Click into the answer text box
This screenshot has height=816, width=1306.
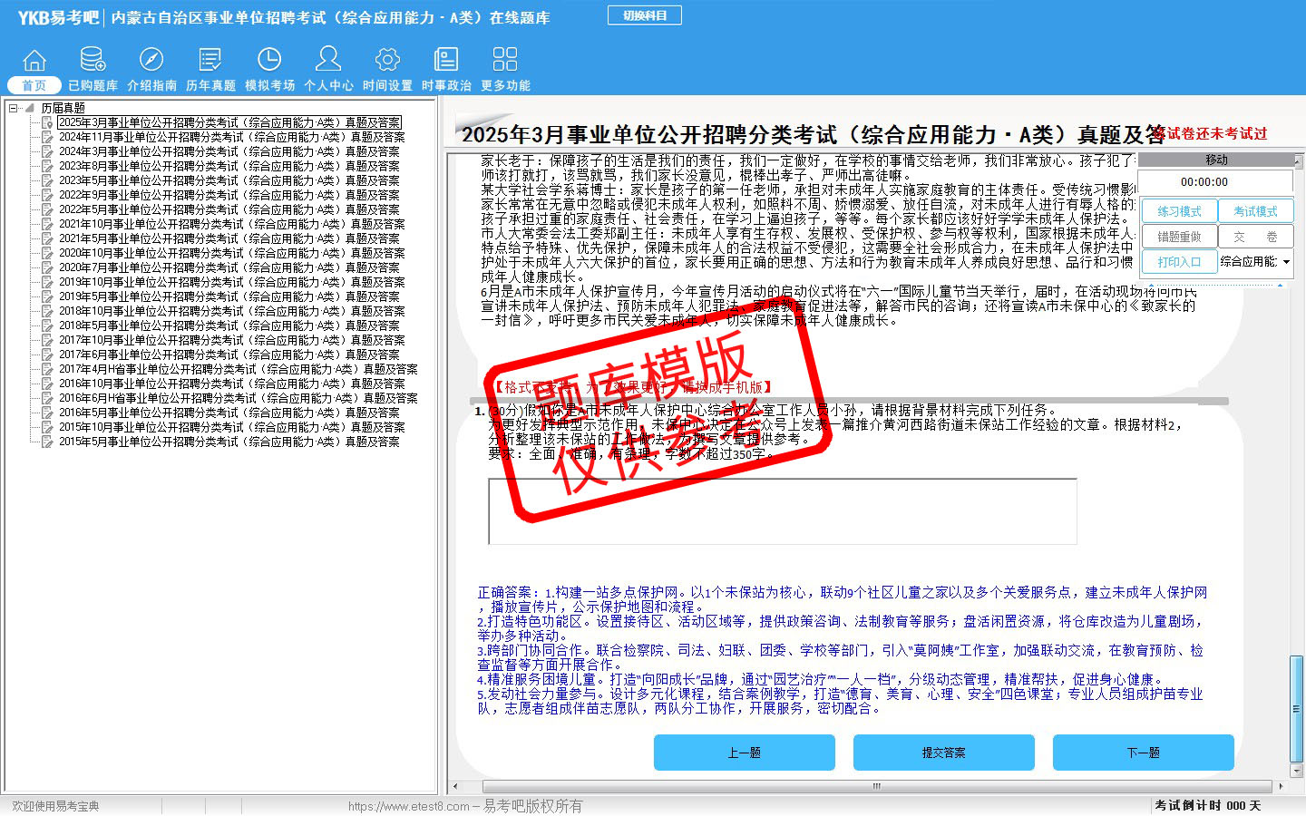tap(782, 511)
